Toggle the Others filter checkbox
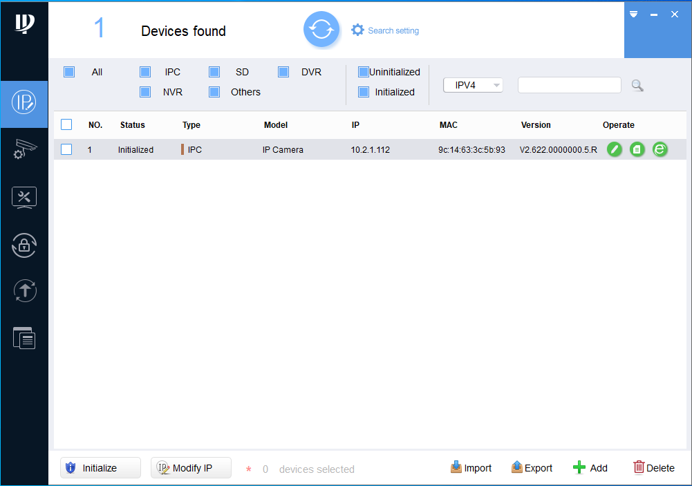692x486 pixels. click(x=214, y=92)
